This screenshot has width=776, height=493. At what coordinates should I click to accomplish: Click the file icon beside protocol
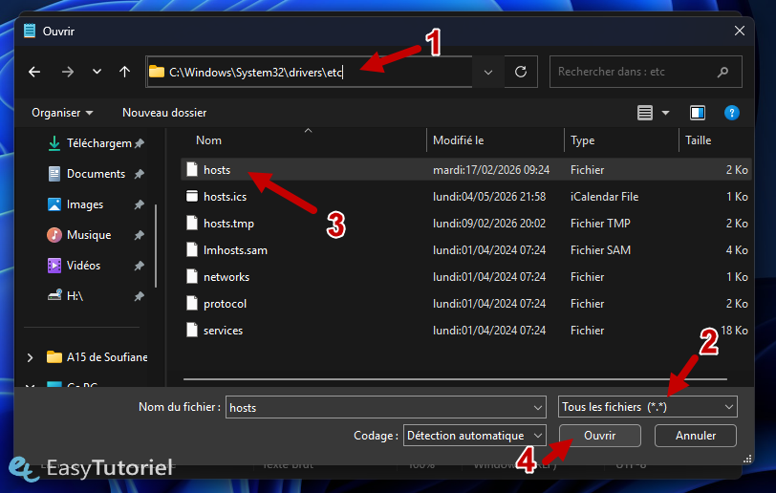(x=192, y=304)
